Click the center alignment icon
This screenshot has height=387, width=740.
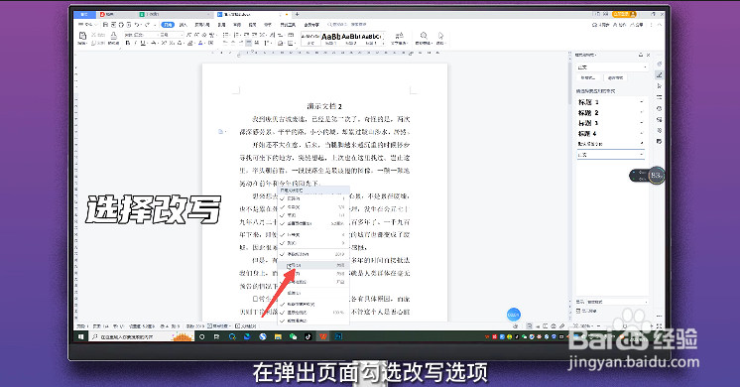tap(233, 43)
